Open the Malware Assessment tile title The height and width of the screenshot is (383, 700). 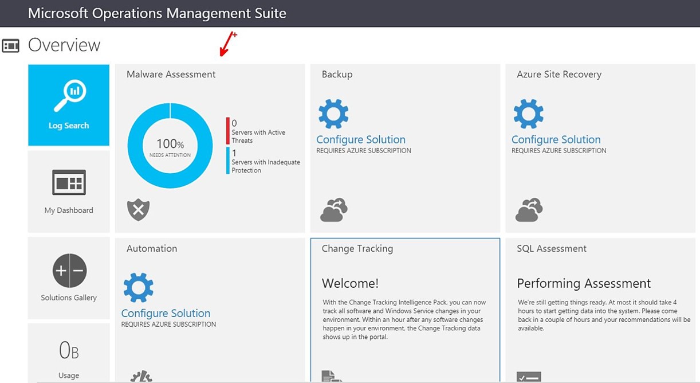point(171,75)
